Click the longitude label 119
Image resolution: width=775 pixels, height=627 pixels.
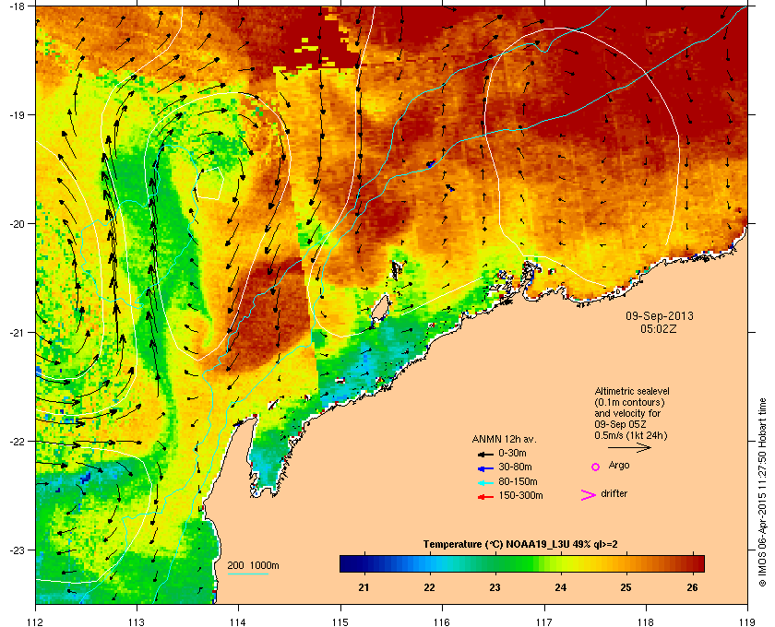(x=747, y=622)
